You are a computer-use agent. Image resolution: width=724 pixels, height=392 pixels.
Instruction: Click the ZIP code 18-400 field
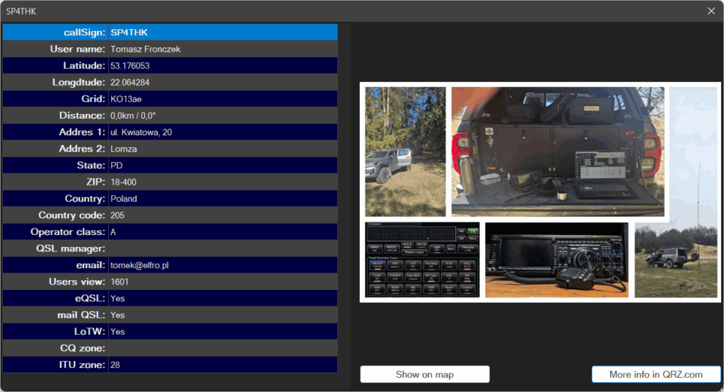(124, 182)
